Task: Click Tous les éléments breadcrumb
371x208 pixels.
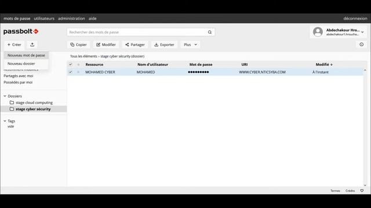Action: [x=83, y=57]
